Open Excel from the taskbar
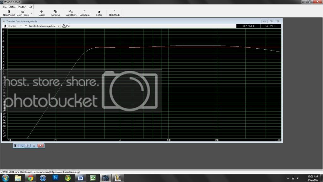This screenshot has height=182, width=323. (x=93, y=178)
